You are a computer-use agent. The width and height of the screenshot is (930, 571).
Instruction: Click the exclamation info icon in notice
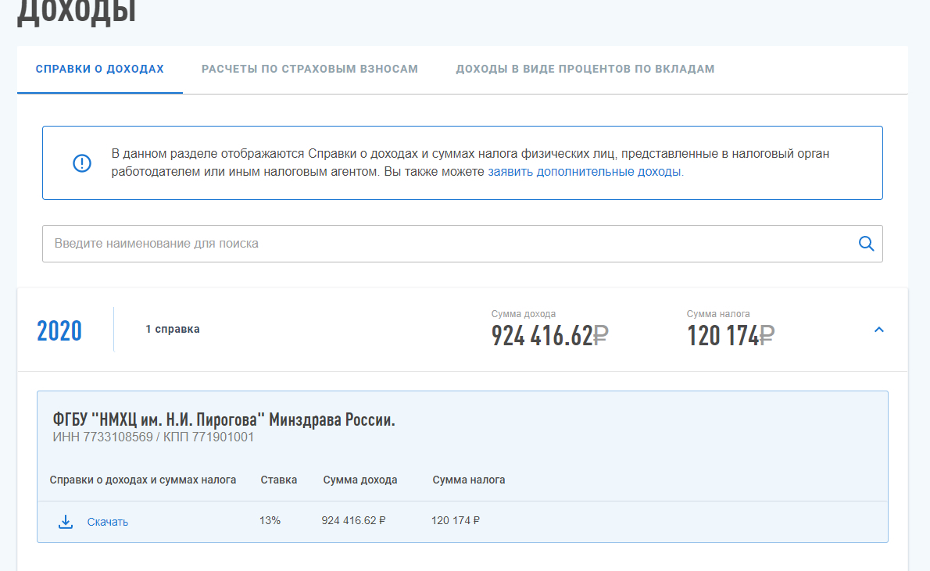[82, 163]
